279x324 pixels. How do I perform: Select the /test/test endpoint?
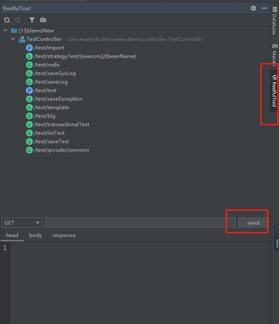coord(45,90)
